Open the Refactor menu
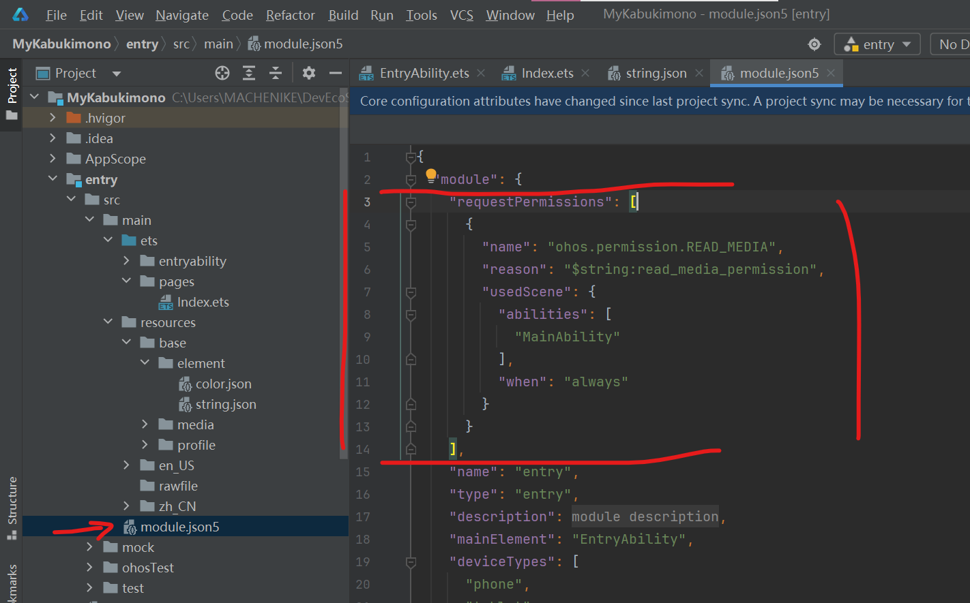Image resolution: width=970 pixels, height=603 pixels. click(291, 15)
